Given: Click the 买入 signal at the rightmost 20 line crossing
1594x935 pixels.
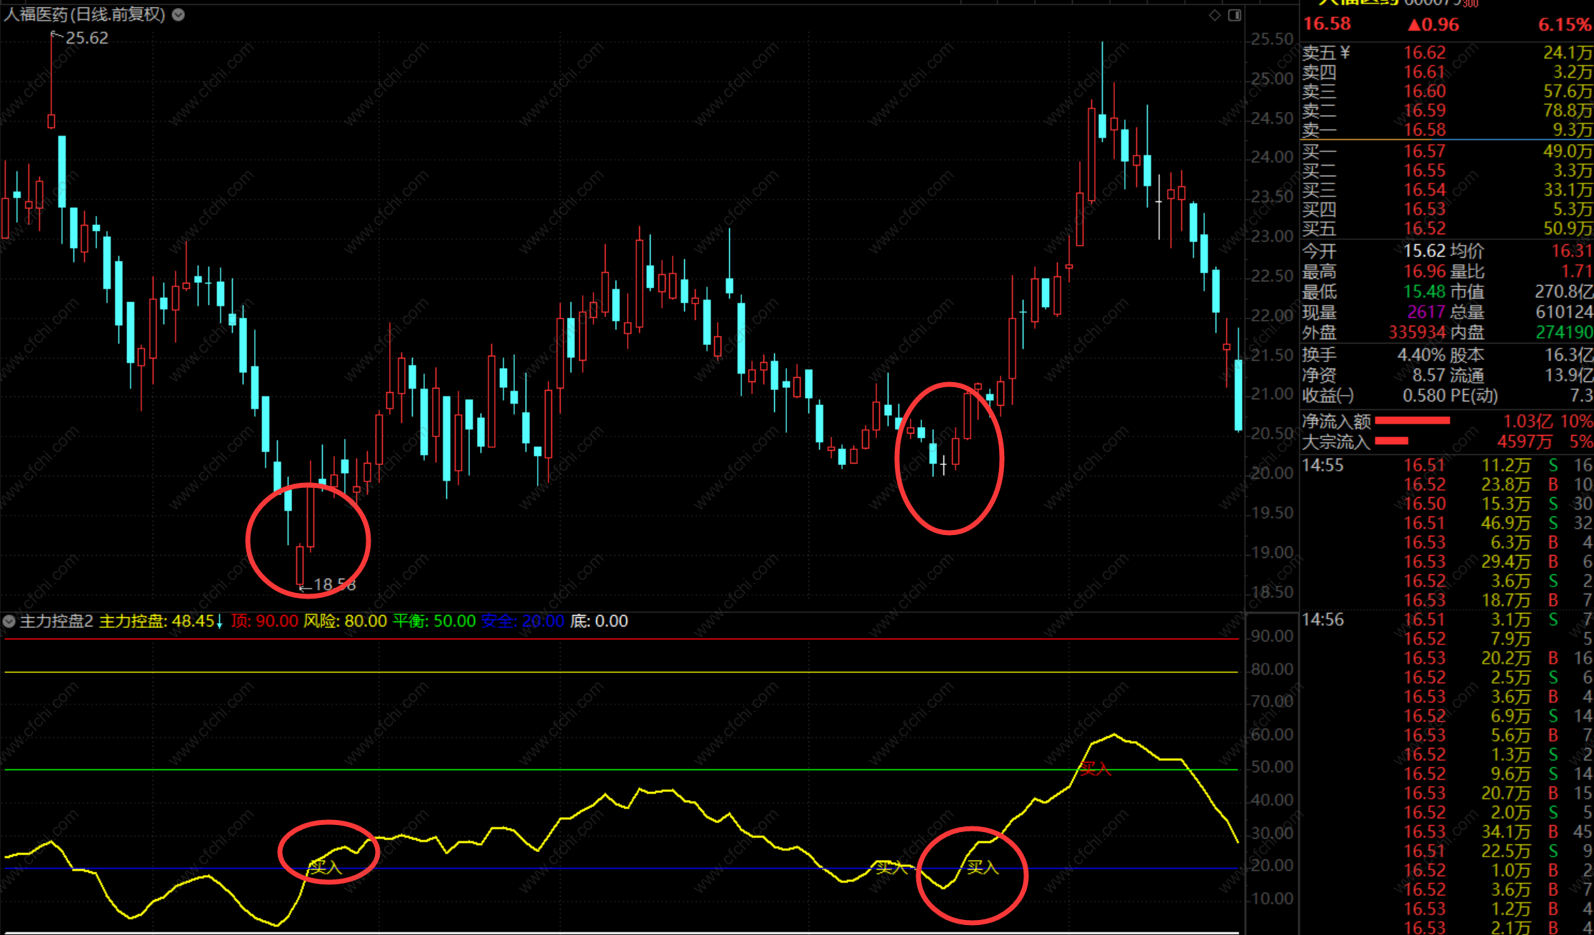Looking at the screenshot, I should 983,867.
